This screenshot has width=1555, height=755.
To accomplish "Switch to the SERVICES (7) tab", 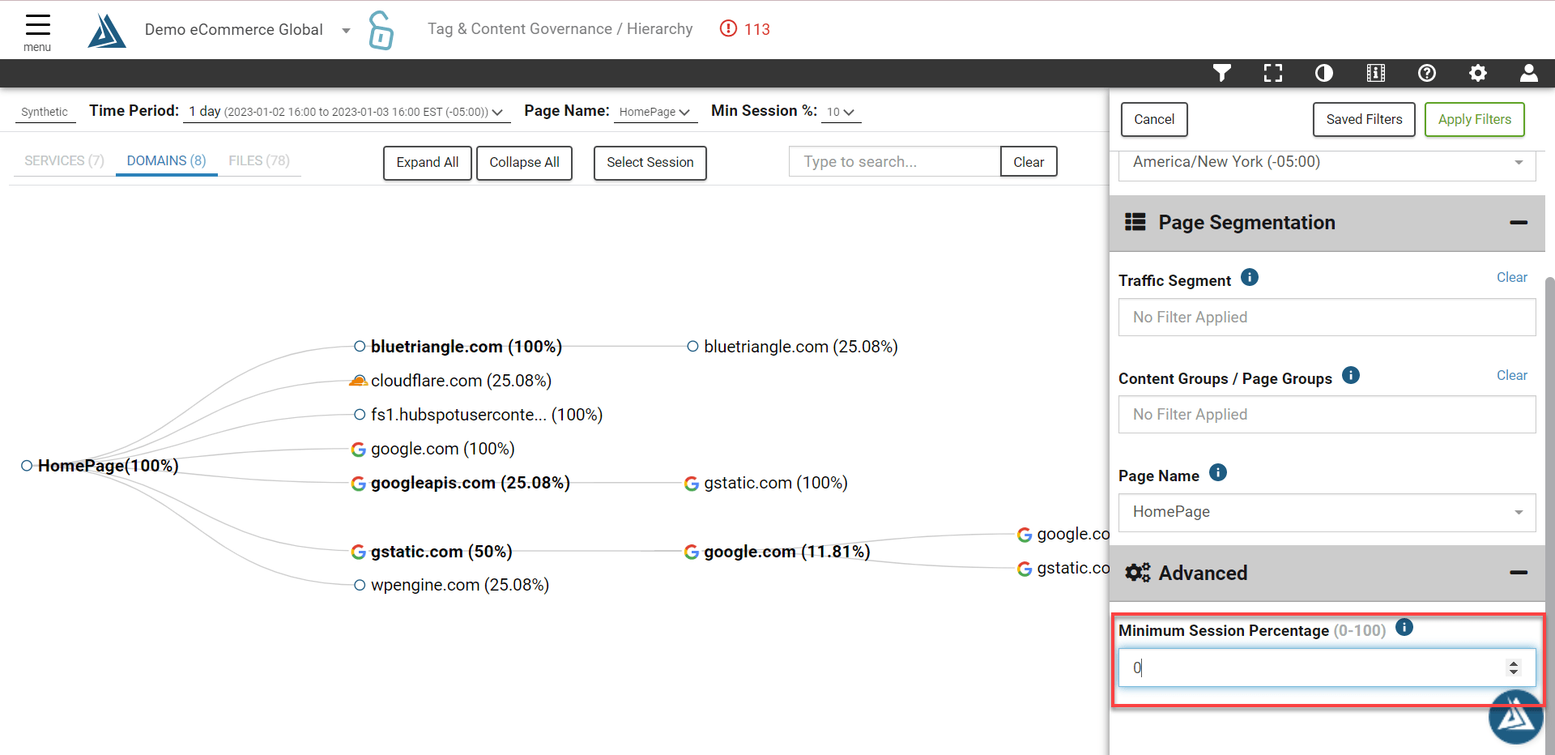I will [x=62, y=160].
